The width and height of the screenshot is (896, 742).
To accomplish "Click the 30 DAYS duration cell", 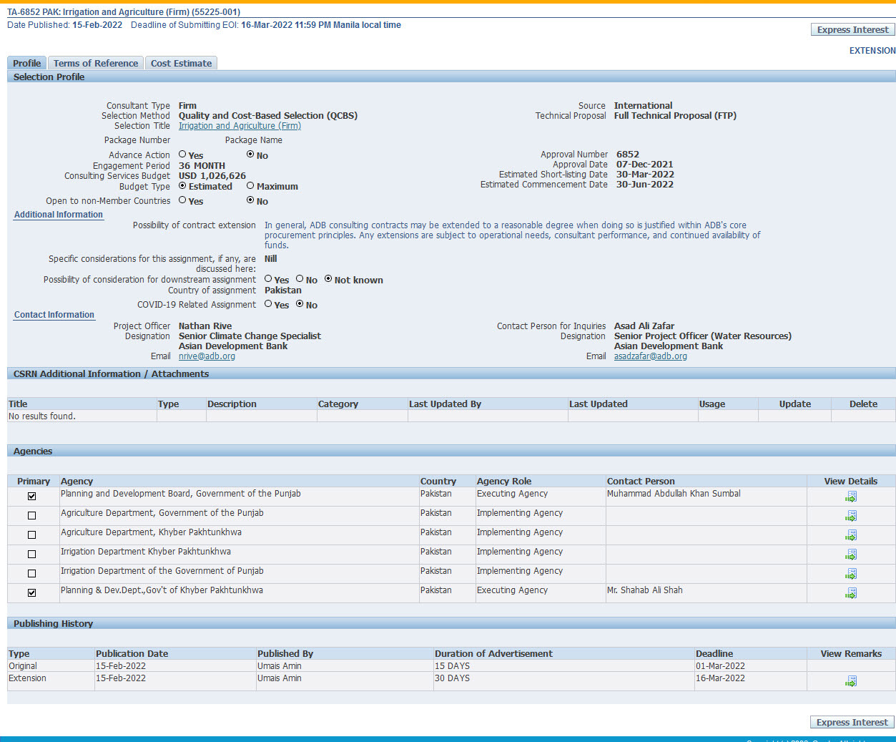I will tap(453, 678).
